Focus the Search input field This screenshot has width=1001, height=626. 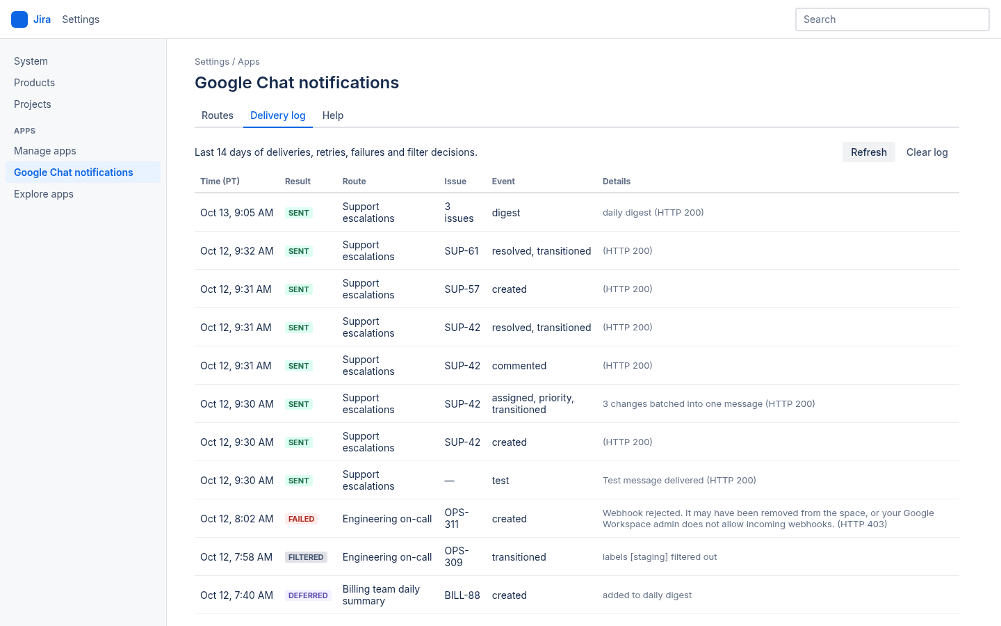tap(893, 19)
